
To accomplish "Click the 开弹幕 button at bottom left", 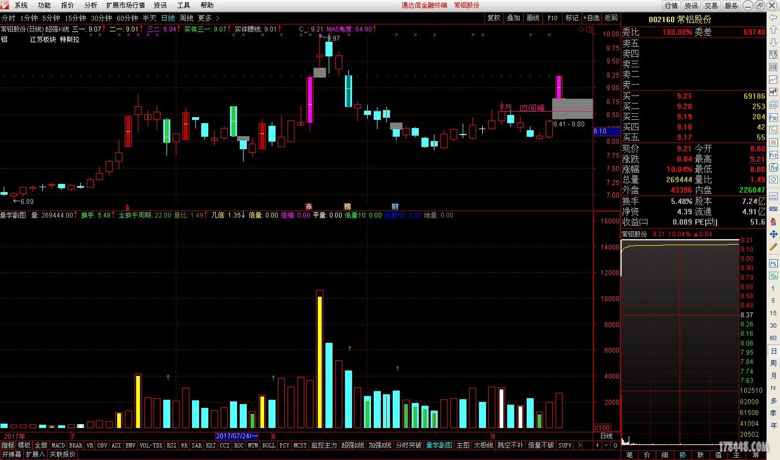I will [11, 455].
